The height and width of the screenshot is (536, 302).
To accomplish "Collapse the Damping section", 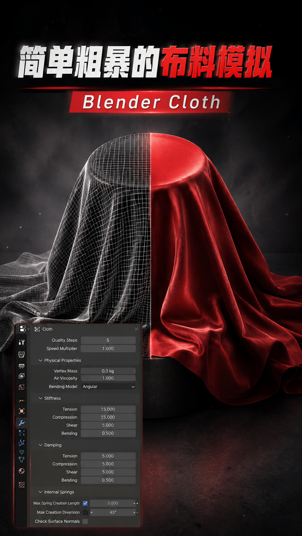I will tap(40, 445).
